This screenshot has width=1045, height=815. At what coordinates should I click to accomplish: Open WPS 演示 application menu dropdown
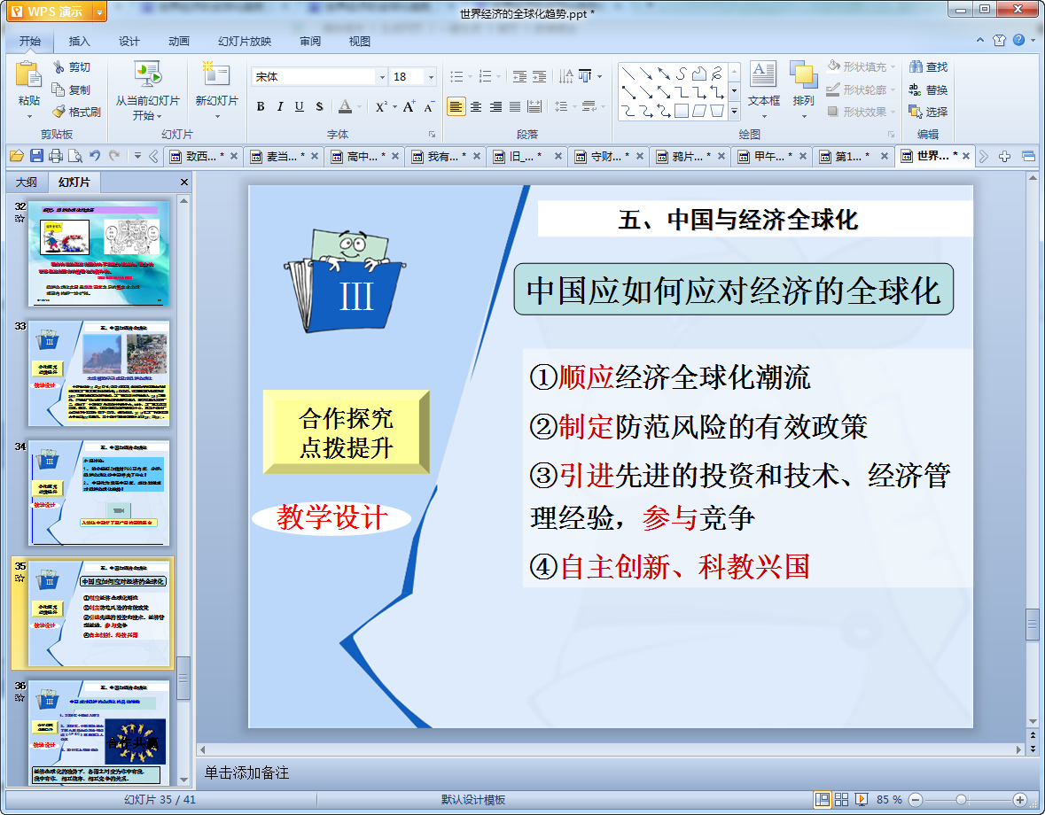pyautogui.click(x=99, y=12)
